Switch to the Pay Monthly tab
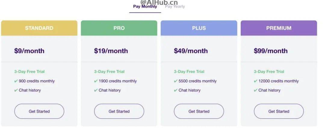 (145, 6)
